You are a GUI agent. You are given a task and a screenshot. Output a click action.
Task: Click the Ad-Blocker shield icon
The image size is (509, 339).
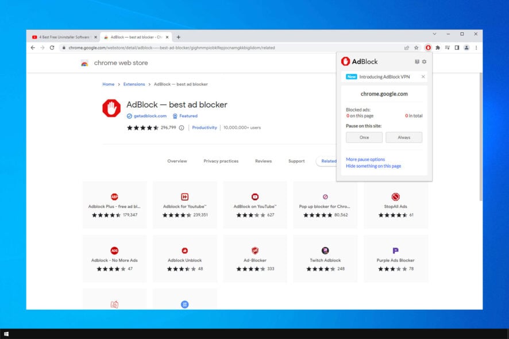(x=255, y=251)
